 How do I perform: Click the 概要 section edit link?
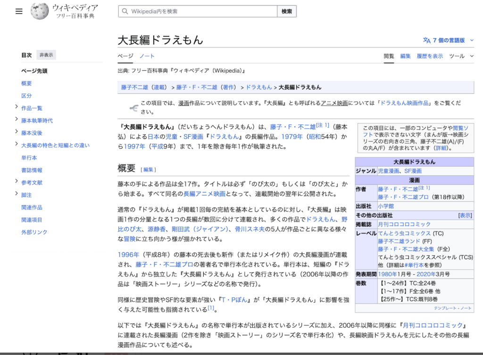tap(148, 169)
